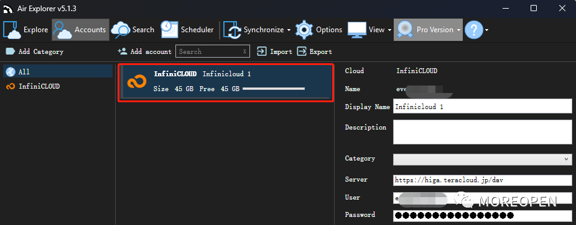
Task: Open the View dropdown menu
Action: pos(369,30)
